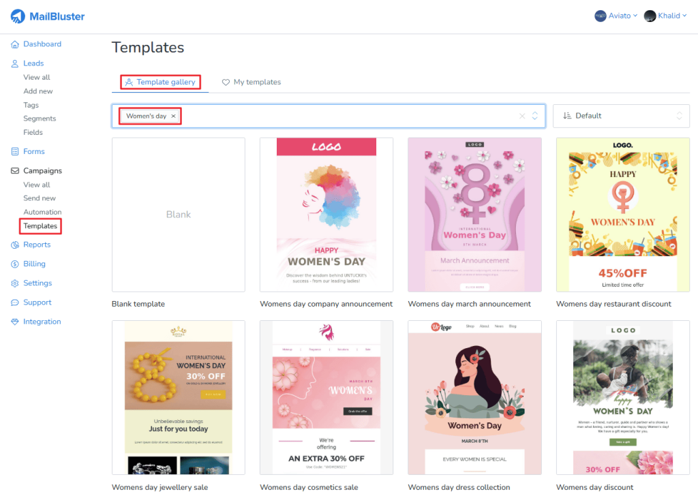This screenshot has width=698, height=500.
Task: Clear all filters with the X control
Action: [522, 116]
